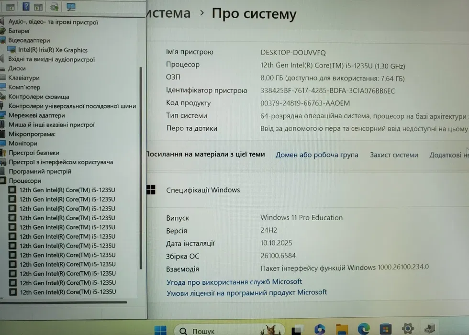Select Миша й інші вказівні пристрої
469x335 pixels.
(x=52, y=124)
